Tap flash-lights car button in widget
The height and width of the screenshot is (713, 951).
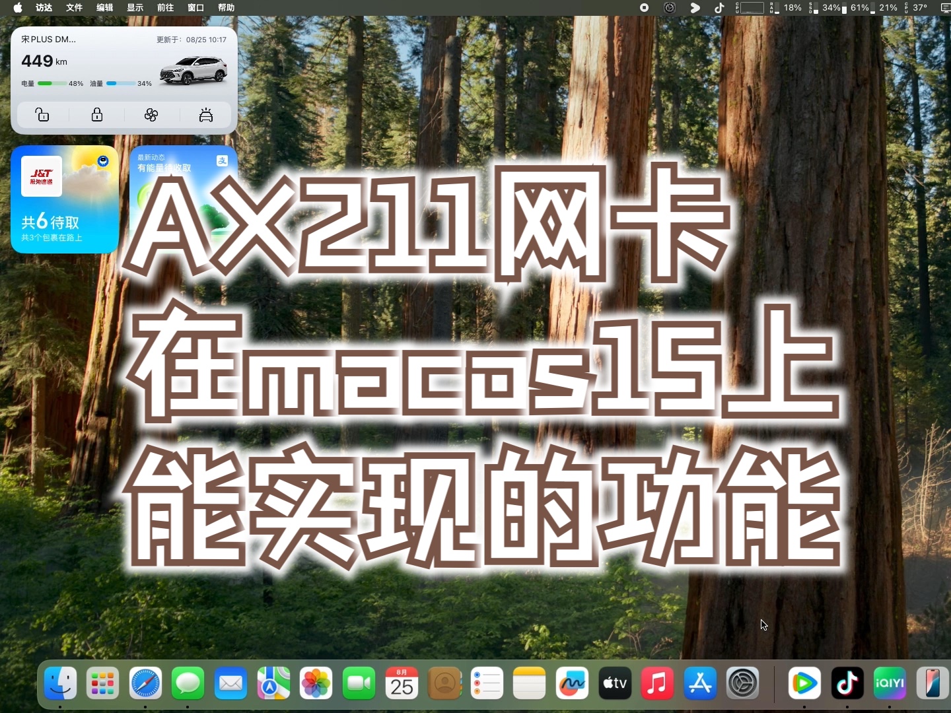(x=206, y=115)
